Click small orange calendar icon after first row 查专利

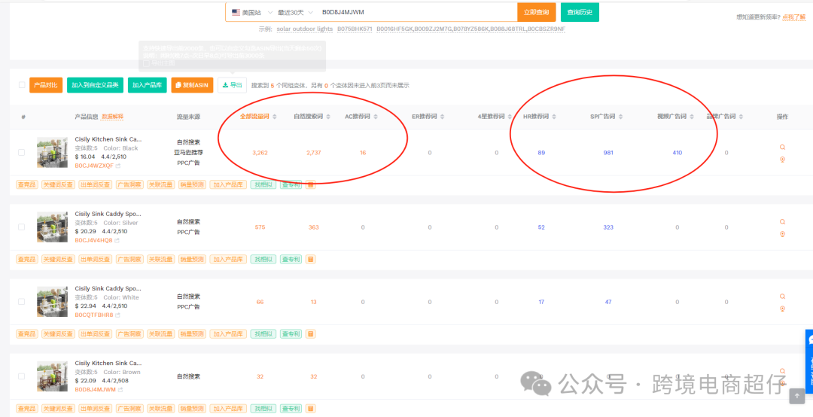pyautogui.click(x=310, y=184)
